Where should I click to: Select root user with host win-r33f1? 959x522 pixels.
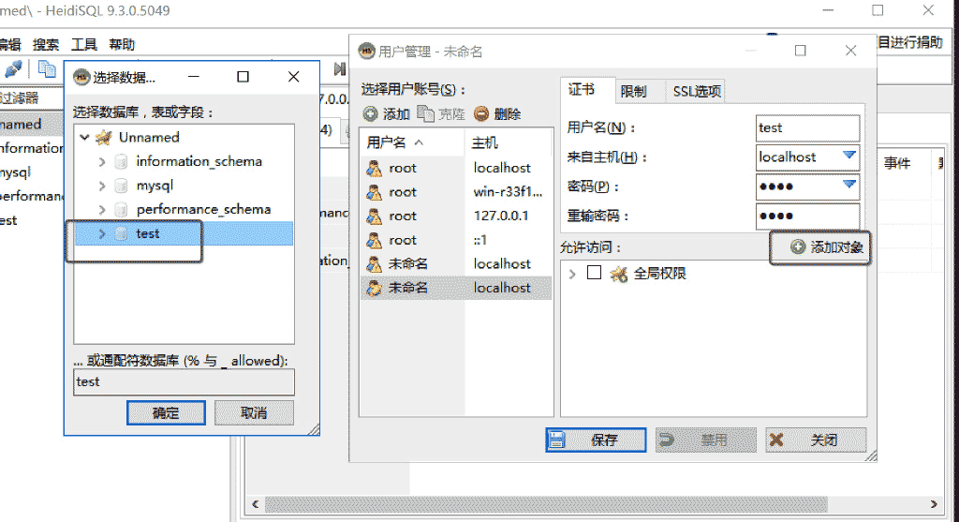[456, 191]
